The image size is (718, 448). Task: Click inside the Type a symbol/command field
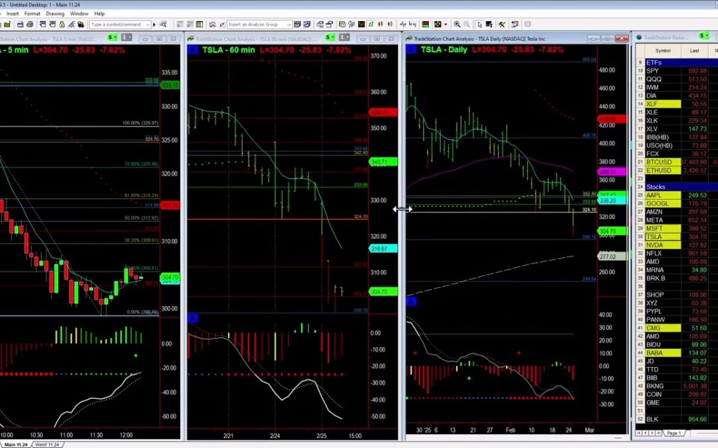(120, 23)
